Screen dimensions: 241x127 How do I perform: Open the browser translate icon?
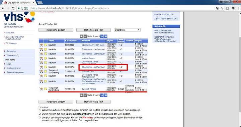point(217,8)
